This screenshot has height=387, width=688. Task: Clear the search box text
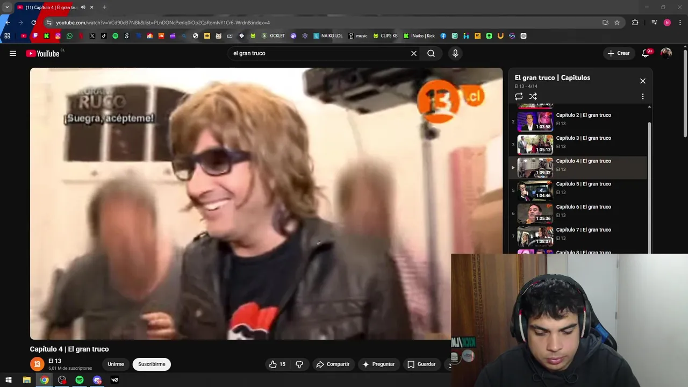[414, 53]
